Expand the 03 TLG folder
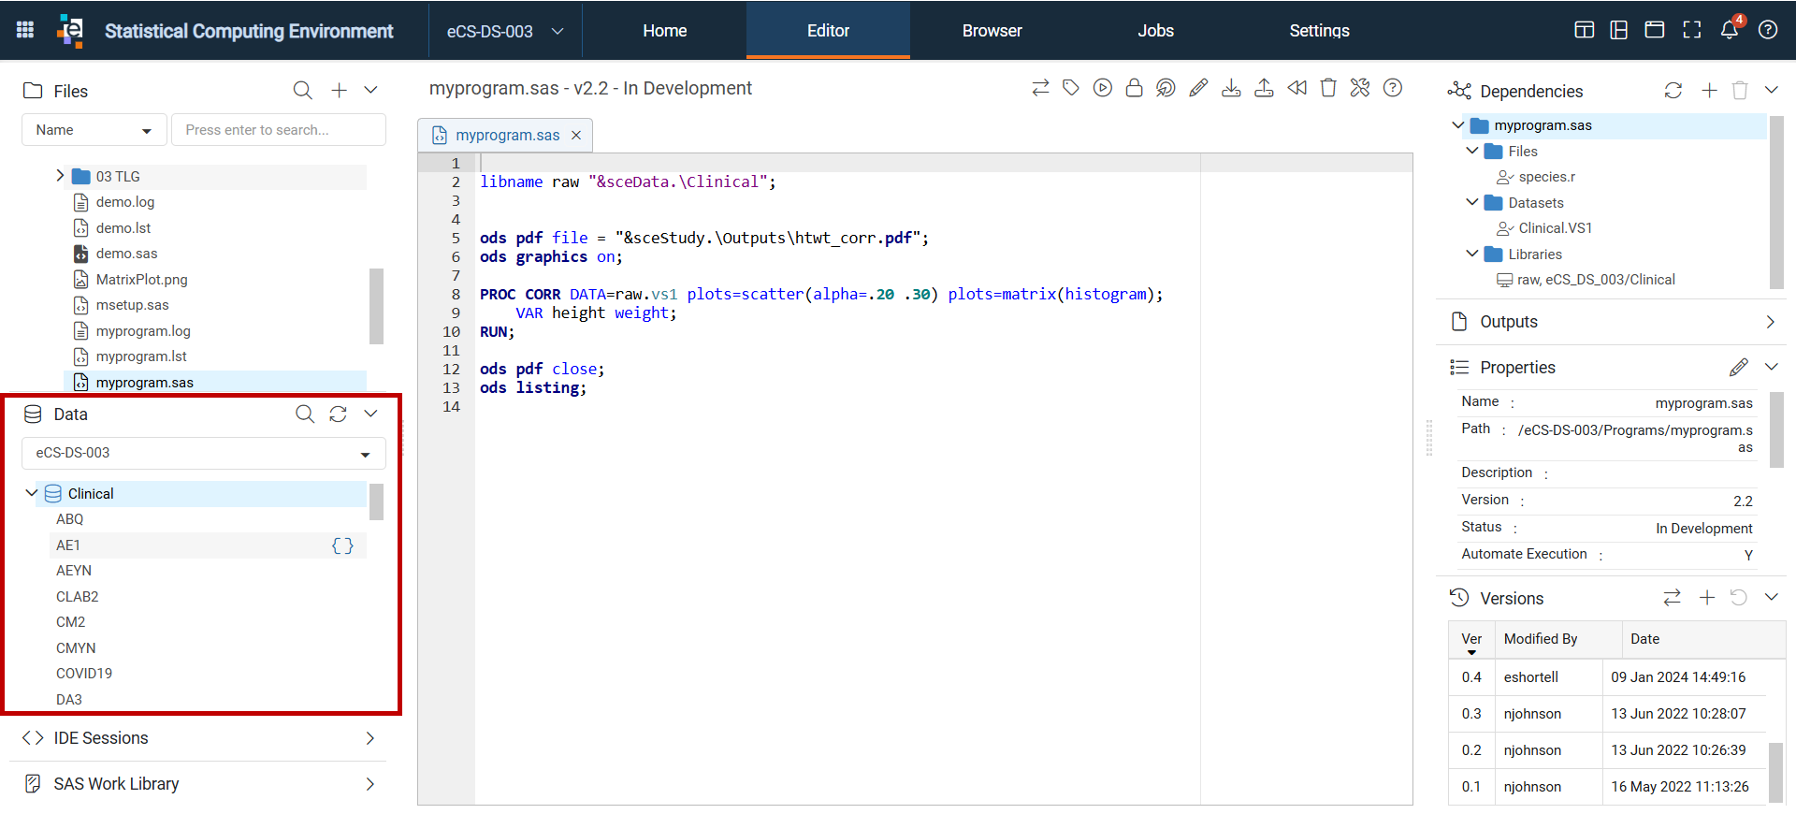The height and width of the screenshot is (814, 1796). (x=60, y=176)
